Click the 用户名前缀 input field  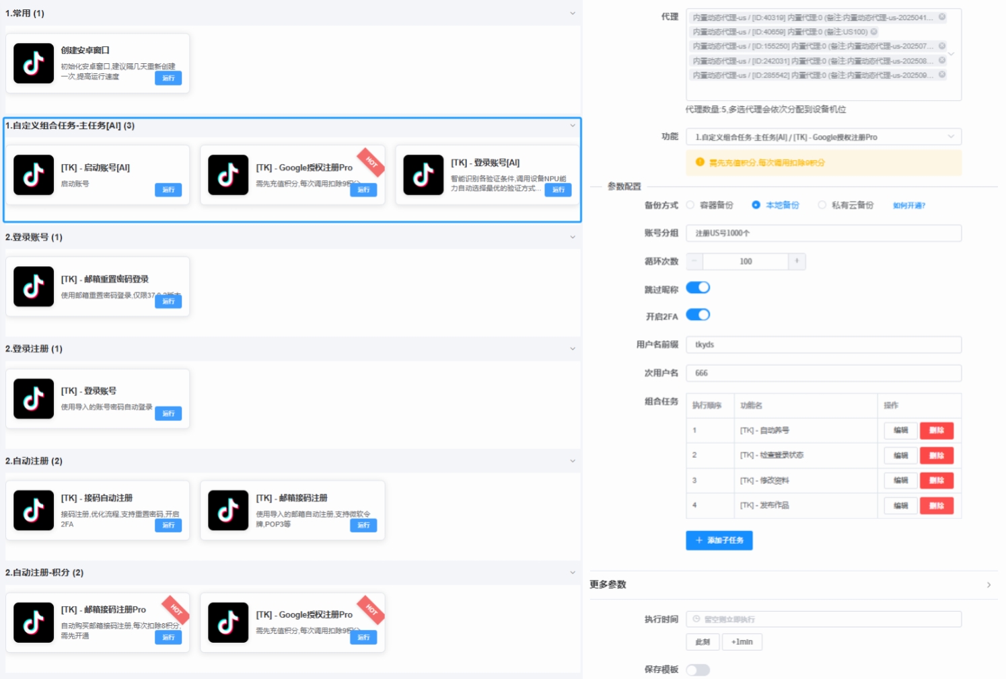point(823,345)
